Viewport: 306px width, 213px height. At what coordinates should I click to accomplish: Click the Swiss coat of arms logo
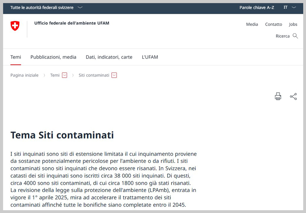[15, 26]
